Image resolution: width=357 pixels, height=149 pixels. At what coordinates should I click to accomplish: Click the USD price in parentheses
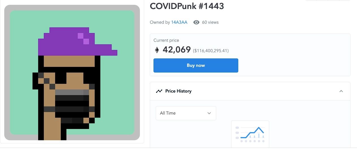tap(211, 51)
